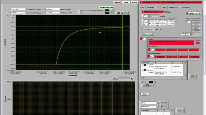Click the Frequence [Hz] cursor field
This screenshot has width=206, height=115.
tap(18, 13)
